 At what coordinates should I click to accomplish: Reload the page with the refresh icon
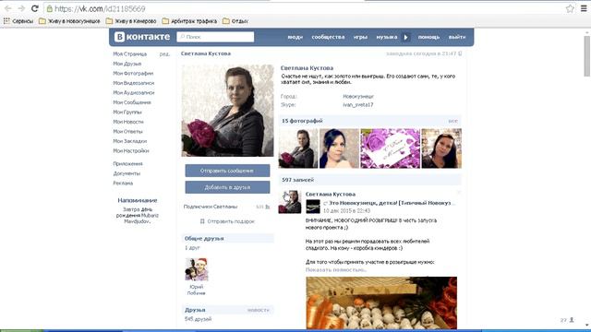[x=35, y=8]
